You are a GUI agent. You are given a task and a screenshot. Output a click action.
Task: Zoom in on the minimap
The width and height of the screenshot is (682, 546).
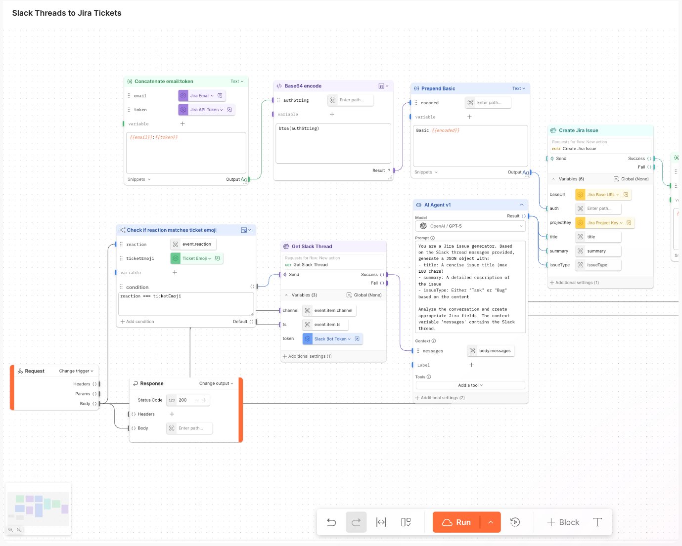tap(11, 530)
